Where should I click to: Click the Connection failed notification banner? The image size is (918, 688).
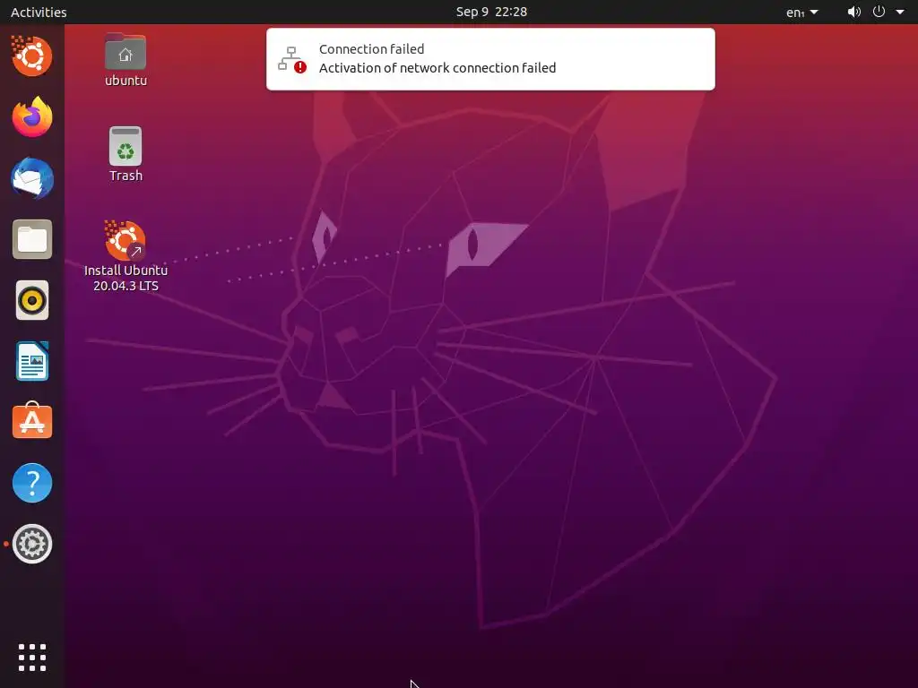click(490, 59)
